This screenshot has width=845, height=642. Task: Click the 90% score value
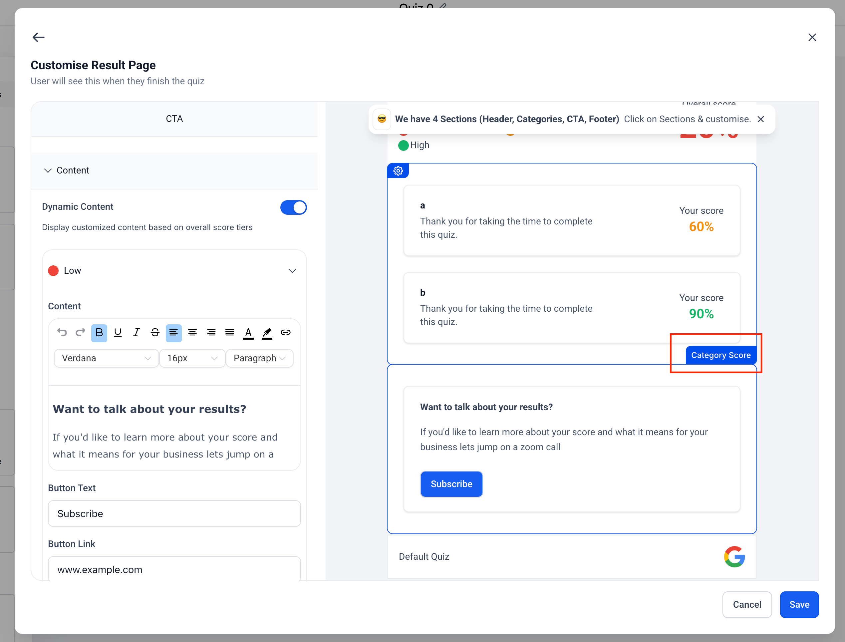[701, 314]
